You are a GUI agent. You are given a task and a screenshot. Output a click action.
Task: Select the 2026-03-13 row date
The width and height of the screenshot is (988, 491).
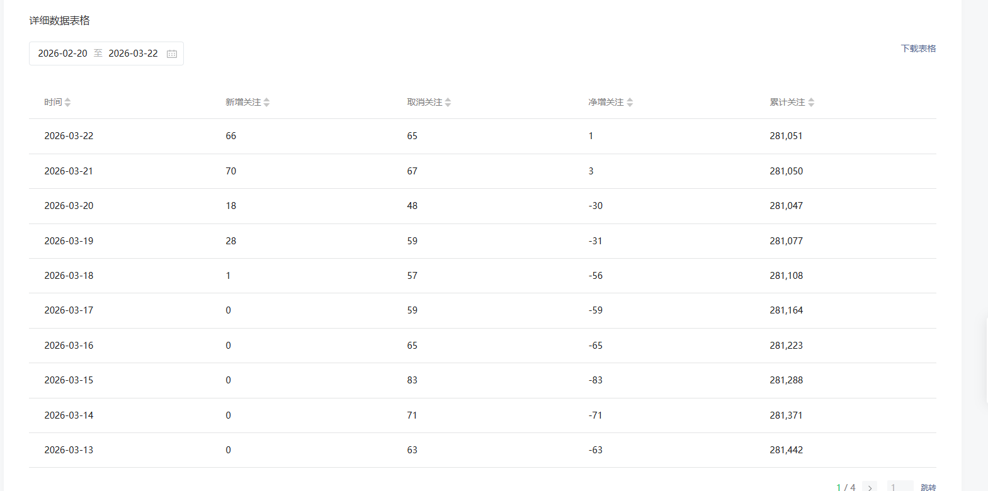coord(69,450)
